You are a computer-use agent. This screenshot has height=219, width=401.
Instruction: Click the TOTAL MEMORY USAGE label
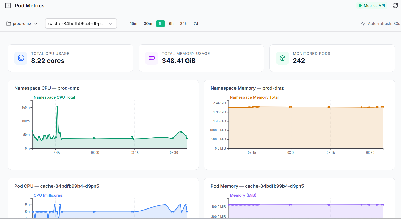[186, 54]
